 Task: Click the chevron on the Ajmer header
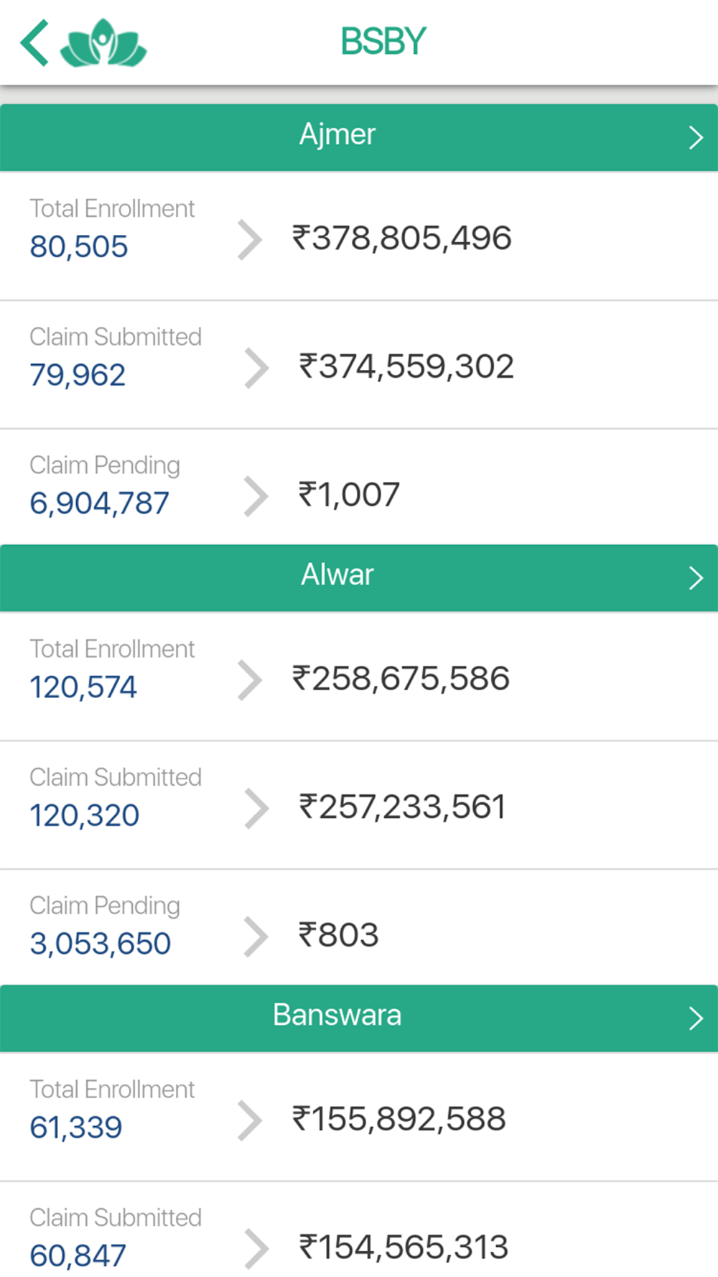pyautogui.click(x=695, y=136)
